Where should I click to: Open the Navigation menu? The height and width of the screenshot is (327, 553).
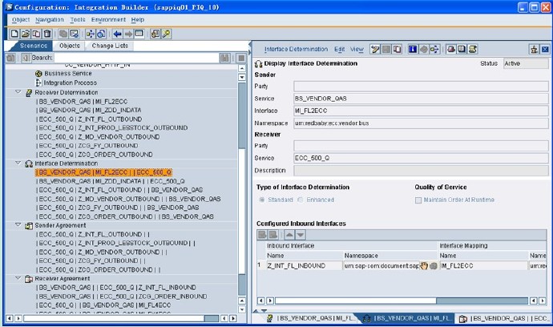point(50,20)
